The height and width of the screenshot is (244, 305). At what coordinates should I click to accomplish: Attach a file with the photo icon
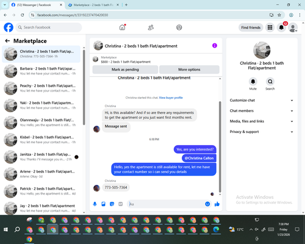pyautogui.click(x=103, y=204)
